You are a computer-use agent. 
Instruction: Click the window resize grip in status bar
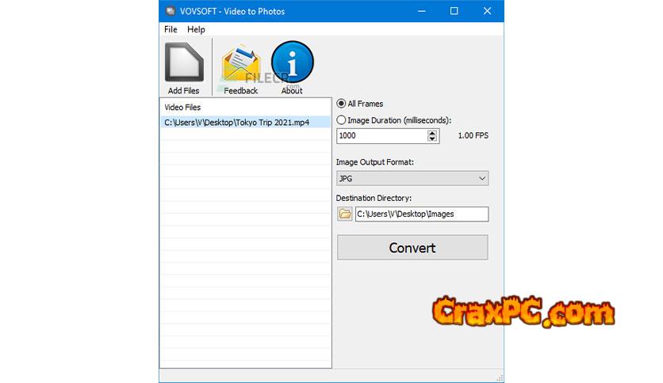coord(500,378)
